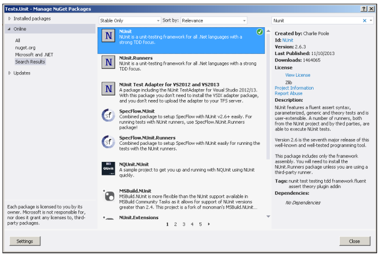The width and height of the screenshot is (380, 255).
Task: Click the MSBuild.NUnit package icon
Action: tap(108, 195)
